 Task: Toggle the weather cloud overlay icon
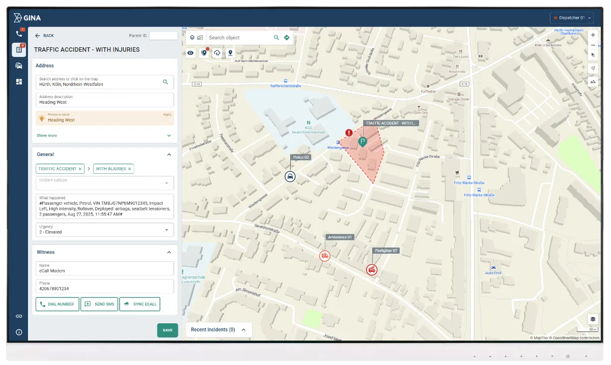coord(217,53)
